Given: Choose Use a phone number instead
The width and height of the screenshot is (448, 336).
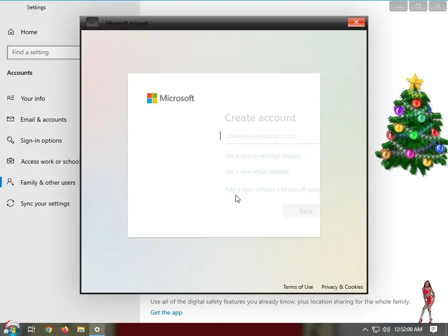Looking at the screenshot, I should click(262, 156).
